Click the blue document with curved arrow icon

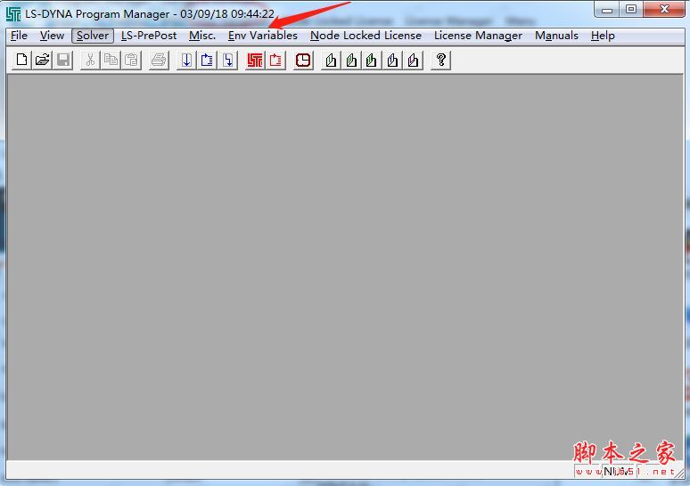tap(207, 60)
